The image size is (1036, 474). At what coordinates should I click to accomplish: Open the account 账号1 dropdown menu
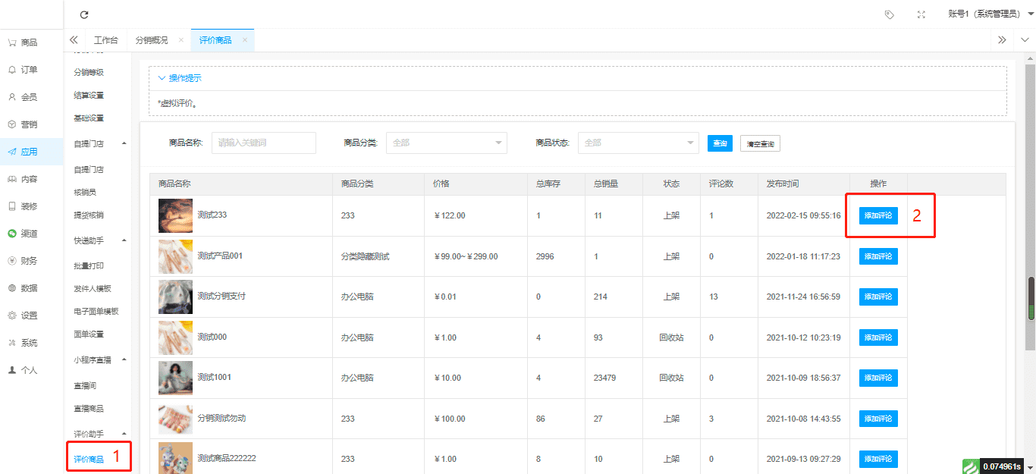pyautogui.click(x=990, y=14)
